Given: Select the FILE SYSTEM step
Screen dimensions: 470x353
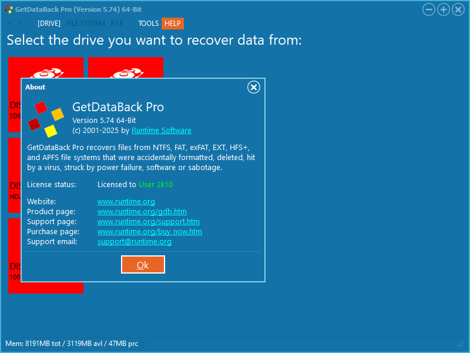Looking at the screenshot, I should point(86,24).
